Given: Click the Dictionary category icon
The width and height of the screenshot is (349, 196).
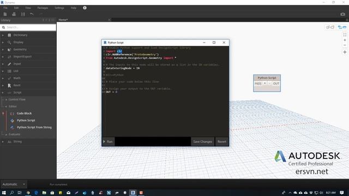Looking at the screenshot, I should pyautogui.click(x=9, y=35).
